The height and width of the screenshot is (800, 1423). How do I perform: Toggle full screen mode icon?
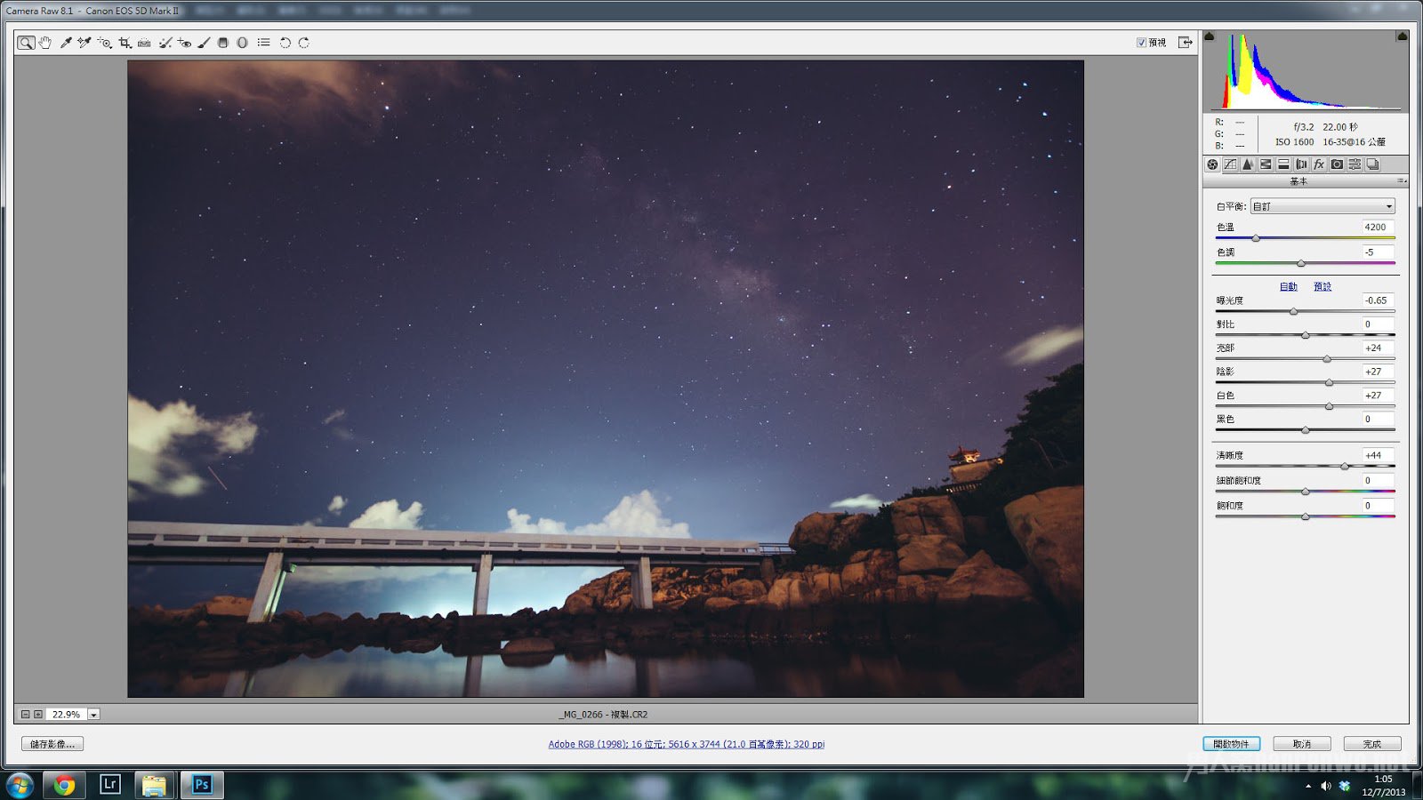[1186, 43]
